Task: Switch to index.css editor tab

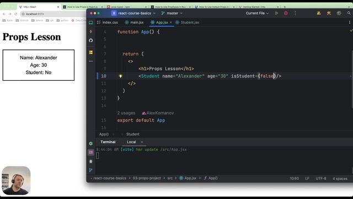Action: [x=108, y=22]
